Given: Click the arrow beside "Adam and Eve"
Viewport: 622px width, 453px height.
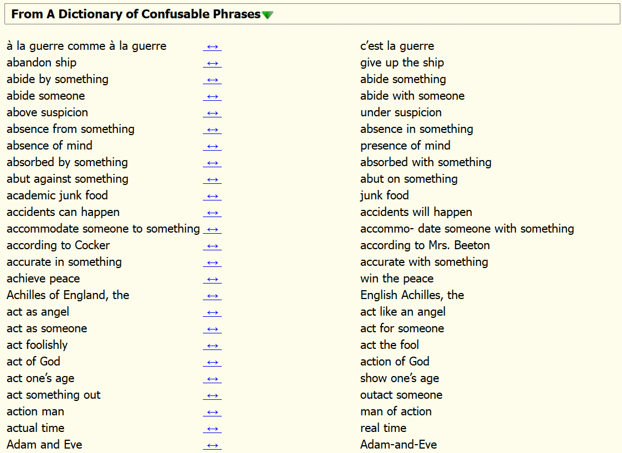Looking at the screenshot, I should click(212, 445).
